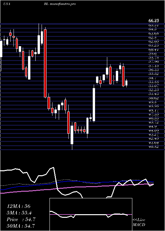Click the 12MA : 56 readout
Viewport: 165px width, 231px height.
(x=18, y=206)
